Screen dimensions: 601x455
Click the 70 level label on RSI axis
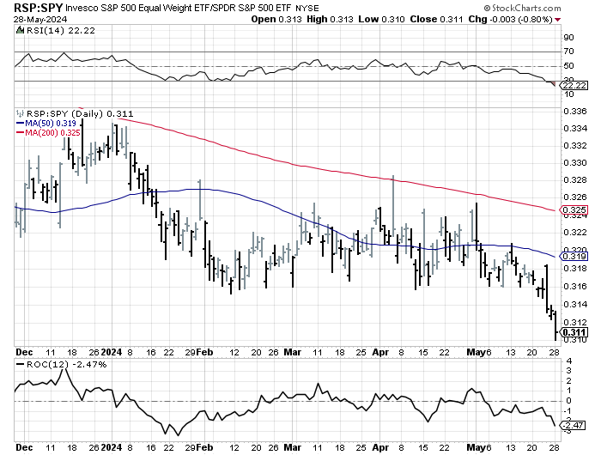pyautogui.click(x=568, y=52)
